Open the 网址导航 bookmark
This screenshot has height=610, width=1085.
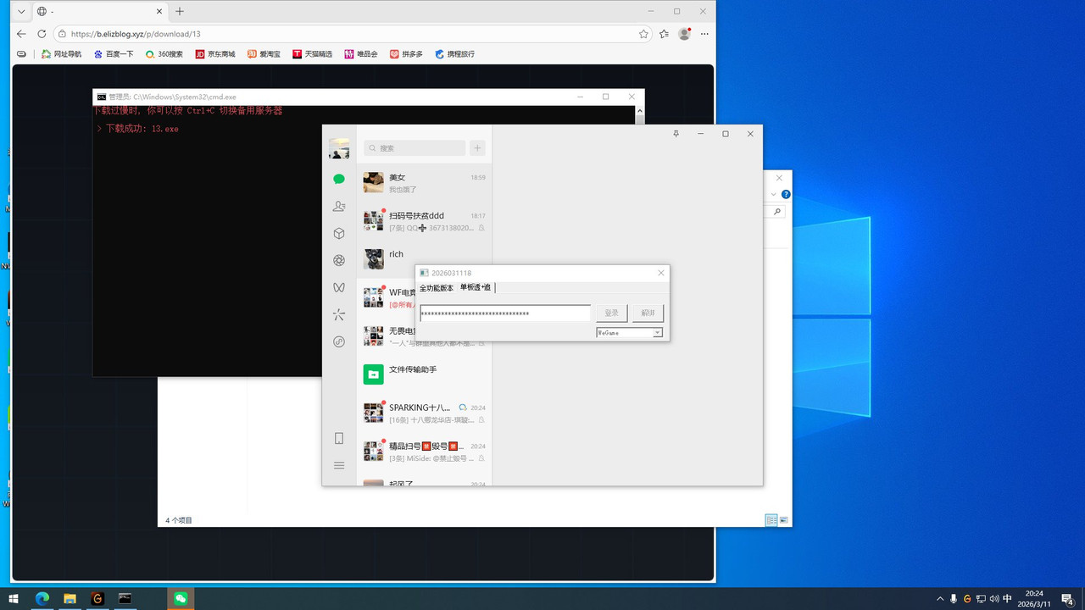[x=62, y=53]
